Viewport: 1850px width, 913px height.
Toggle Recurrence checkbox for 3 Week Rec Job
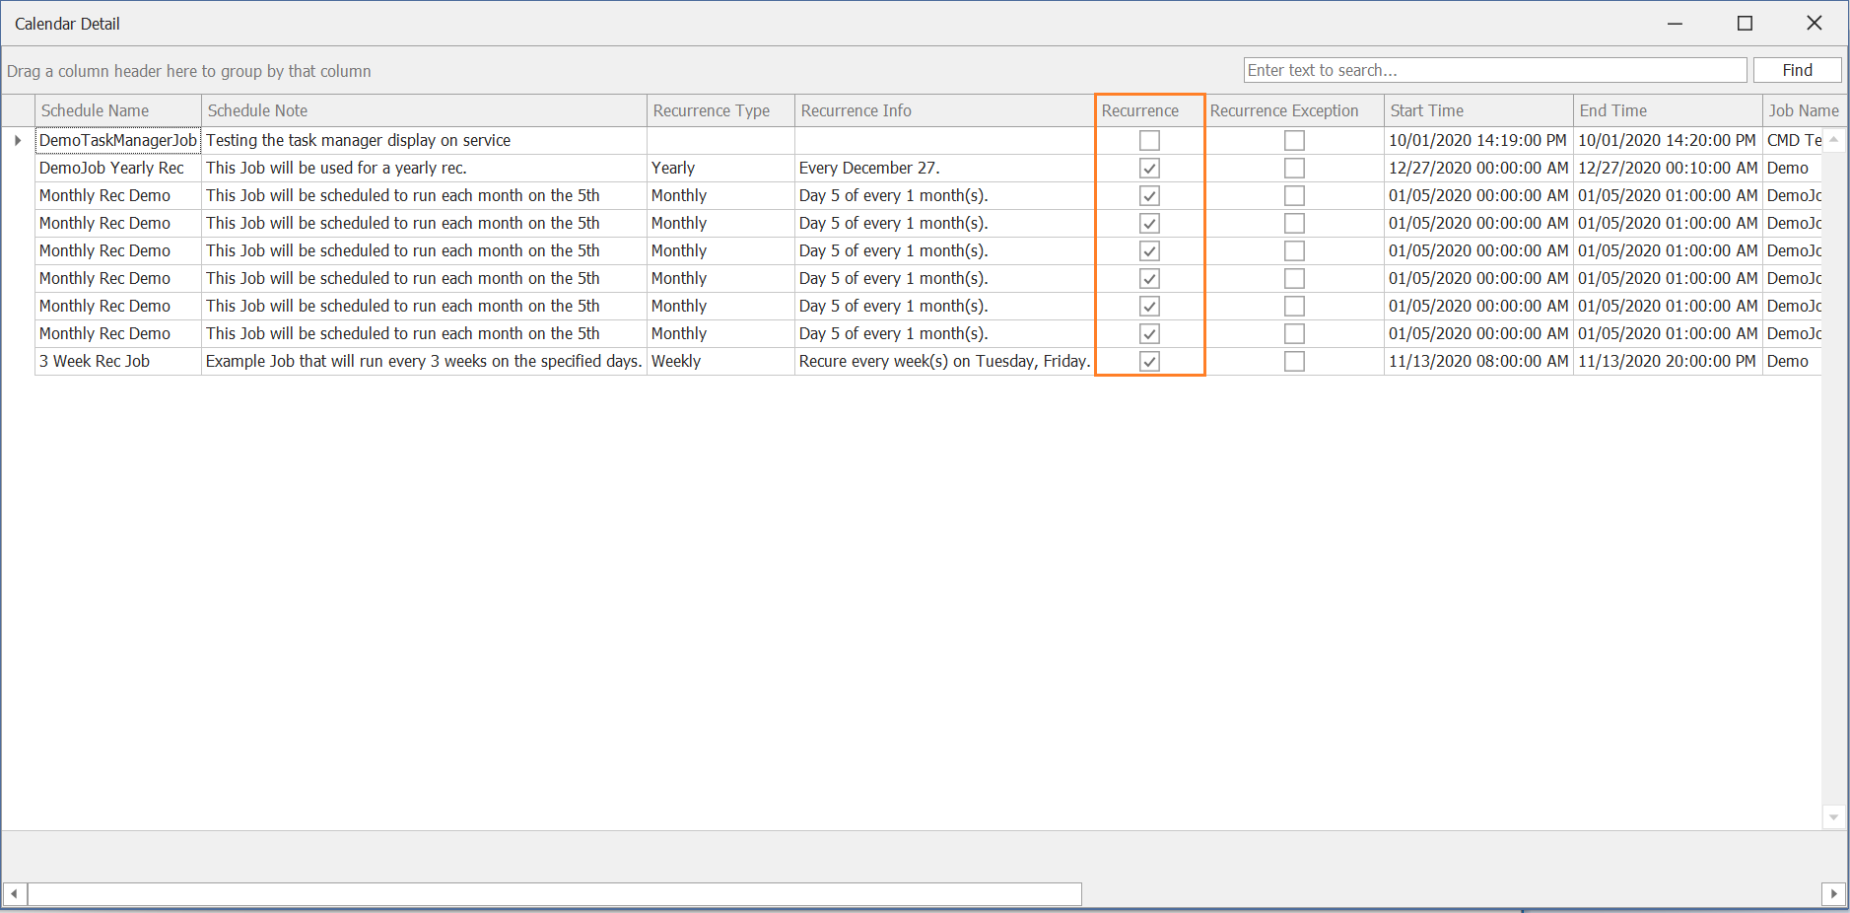(1149, 362)
